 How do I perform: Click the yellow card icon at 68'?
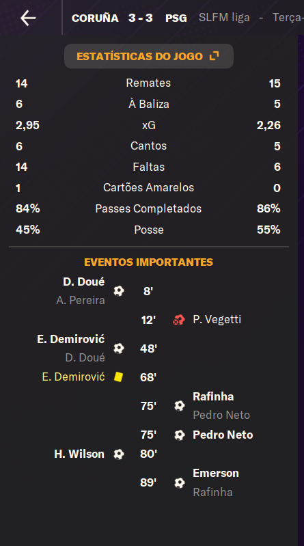(118, 377)
